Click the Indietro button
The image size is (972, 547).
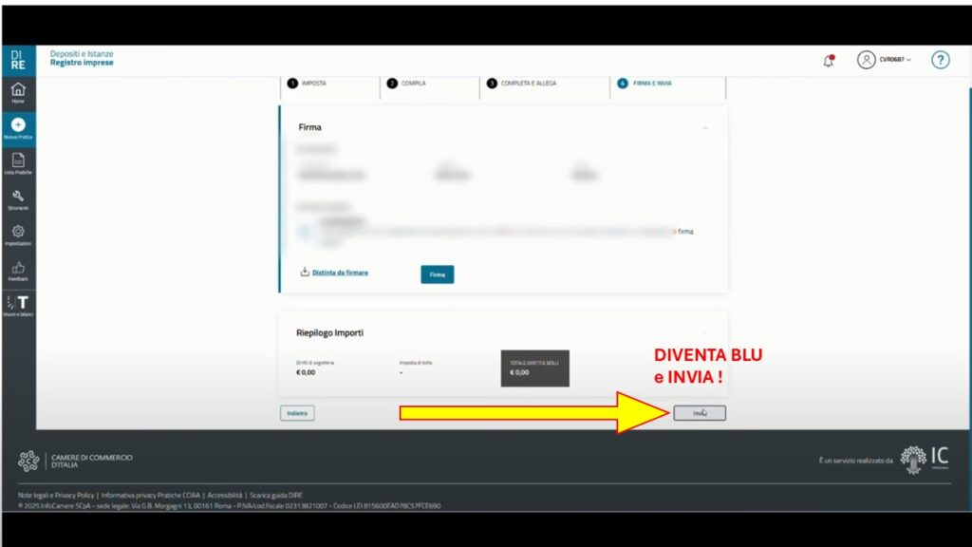(x=297, y=413)
